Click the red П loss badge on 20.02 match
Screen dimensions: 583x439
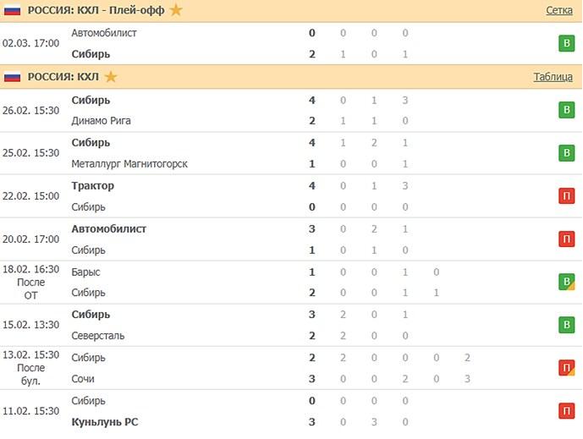click(x=566, y=239)
